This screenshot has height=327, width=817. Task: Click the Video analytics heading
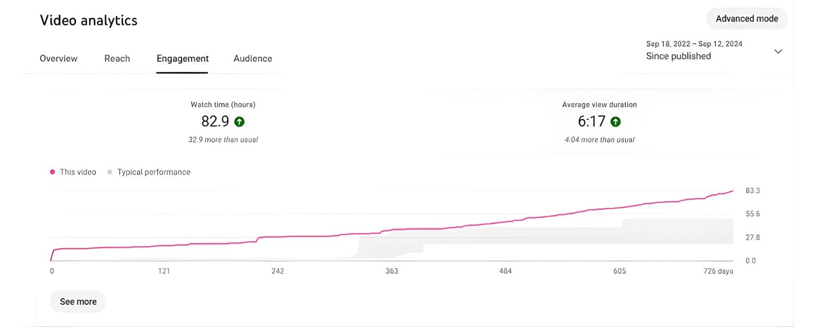(88, 20)
